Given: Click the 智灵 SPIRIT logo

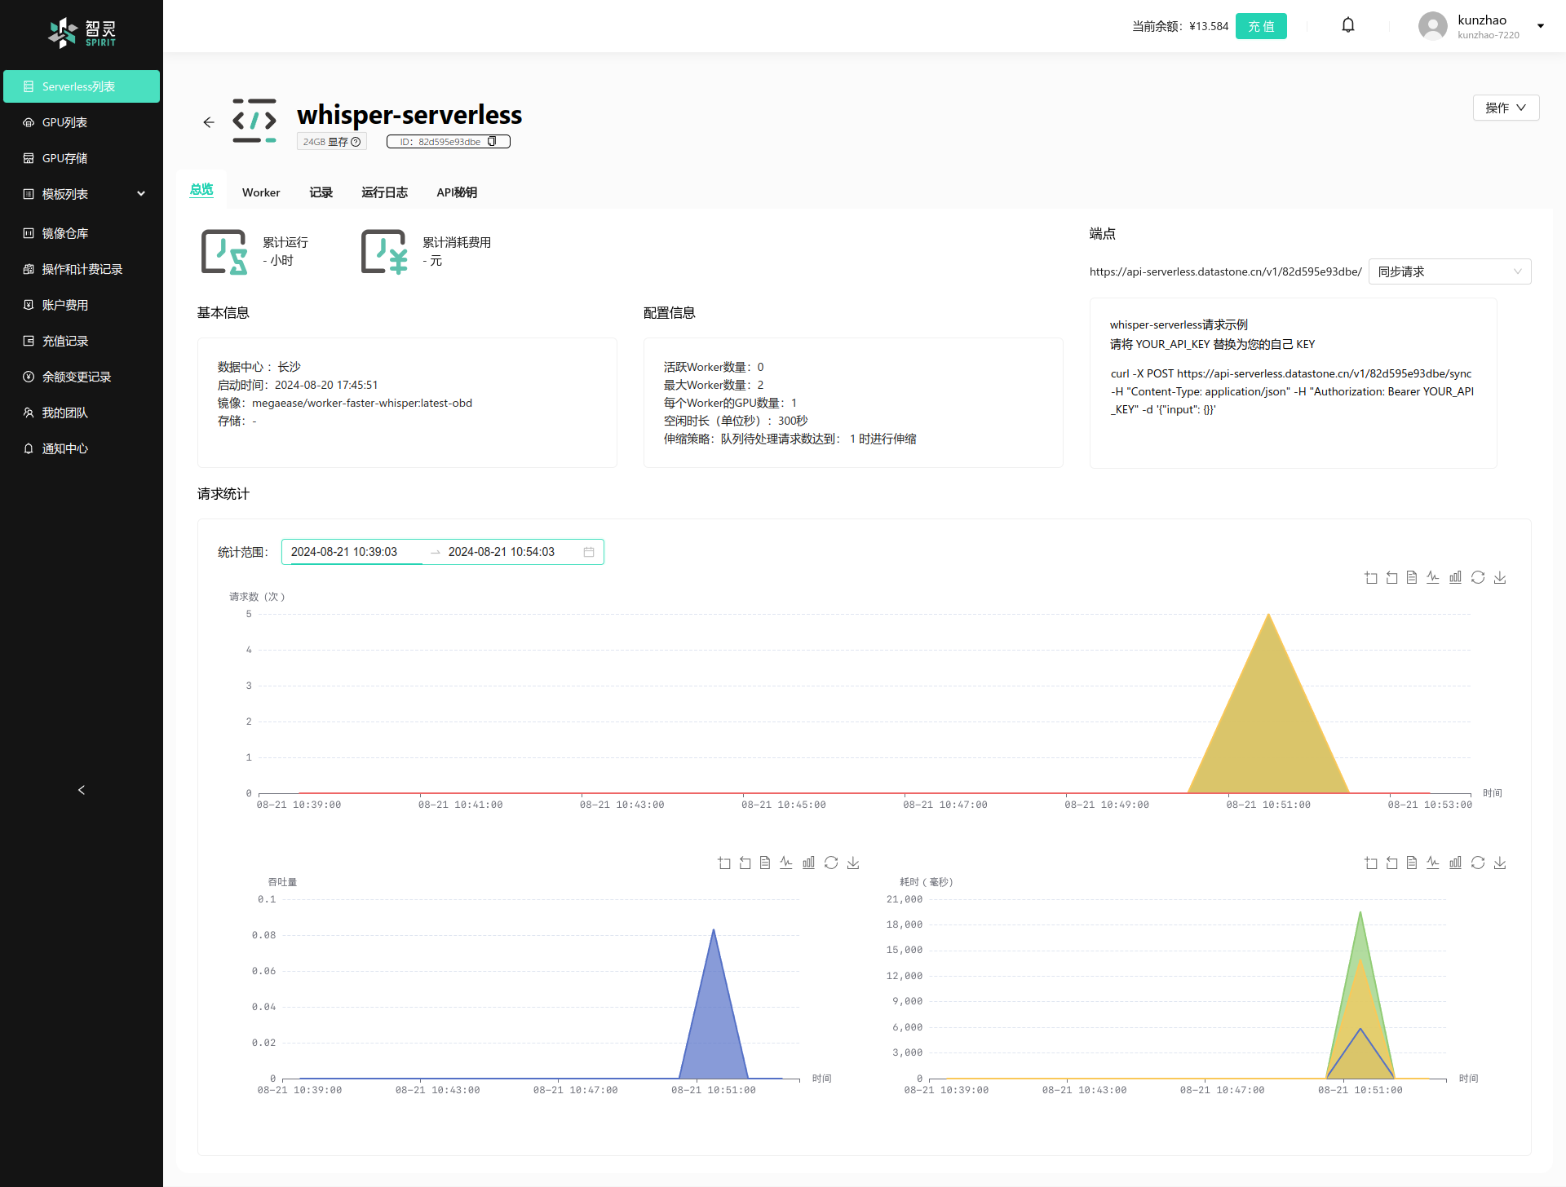Looking at the screenshot, I should [82, 33].
